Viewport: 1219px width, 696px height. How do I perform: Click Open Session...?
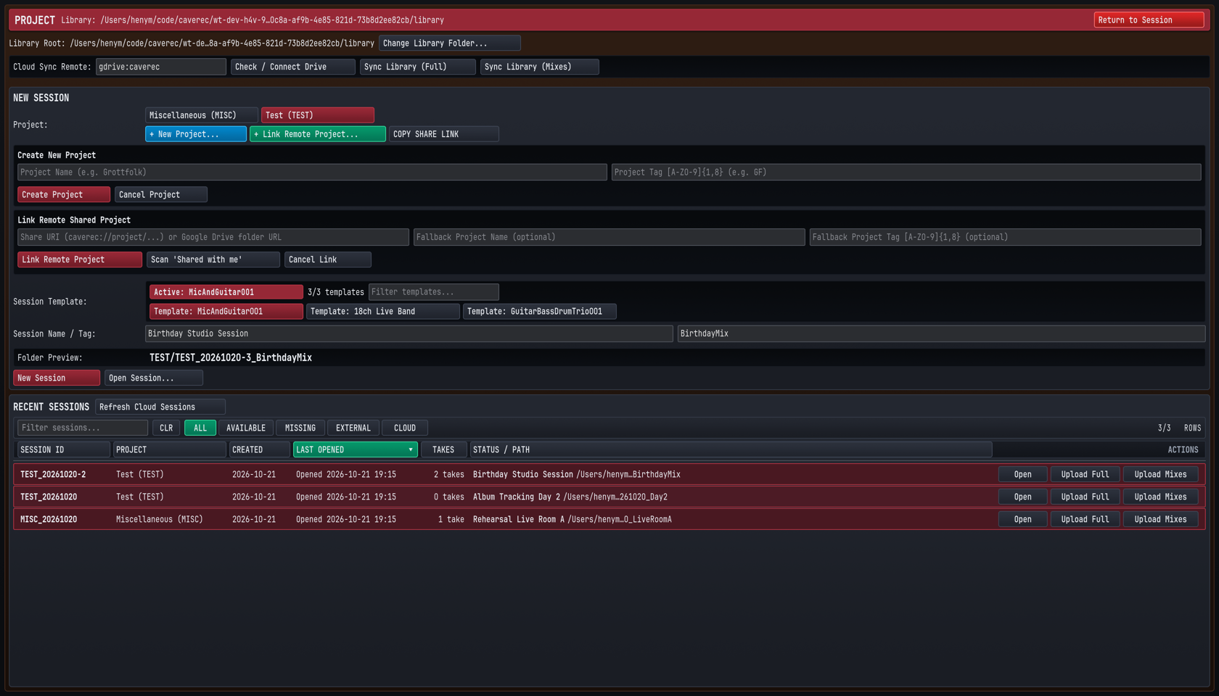click(x=153, y=378)
